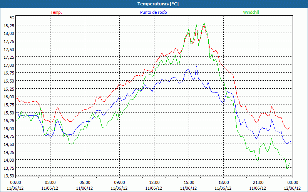Click the '16,25' y-axis value
The image size is (308, 192).
point(9,89)
